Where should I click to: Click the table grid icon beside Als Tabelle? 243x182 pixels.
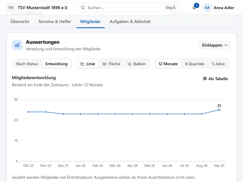(205, 79)
